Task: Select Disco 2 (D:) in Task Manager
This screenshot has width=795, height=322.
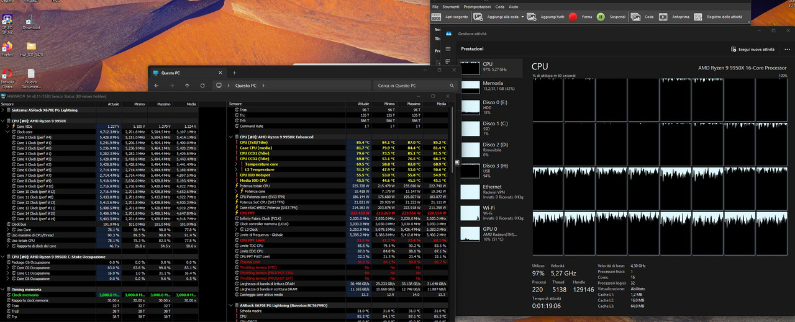Action: pyautogui.click(x=493, y=149)
